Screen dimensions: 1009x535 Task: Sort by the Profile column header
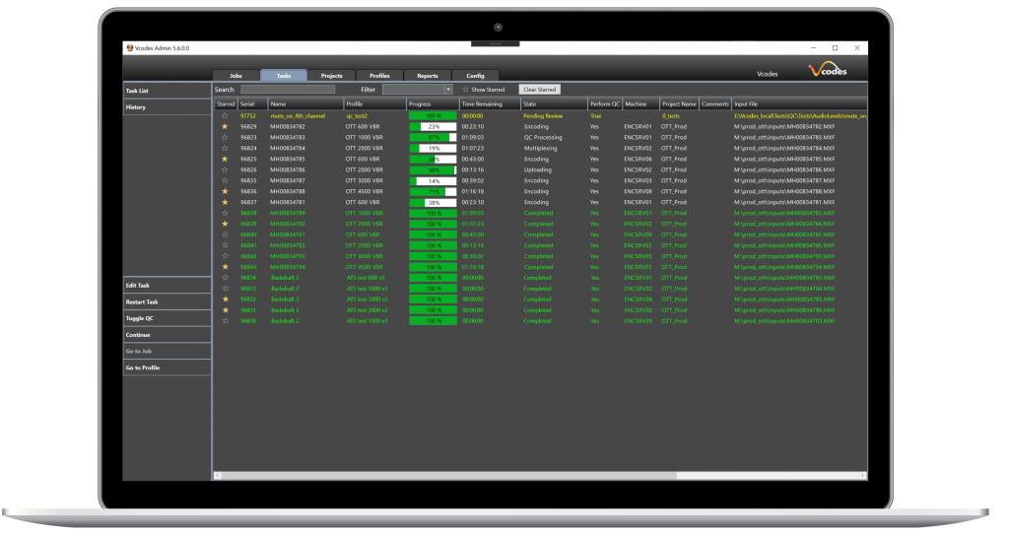pyautogui.click(x=374, y=103)
